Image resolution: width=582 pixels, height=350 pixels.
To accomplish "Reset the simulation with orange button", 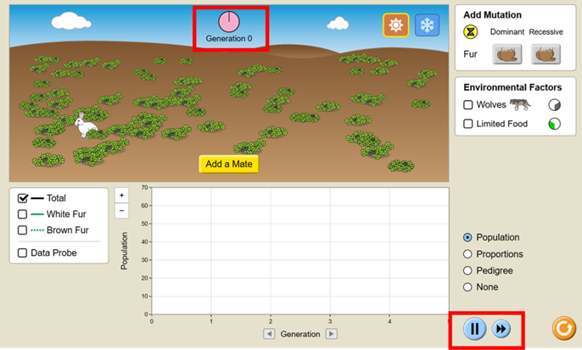I will click(x=563, y=328).
